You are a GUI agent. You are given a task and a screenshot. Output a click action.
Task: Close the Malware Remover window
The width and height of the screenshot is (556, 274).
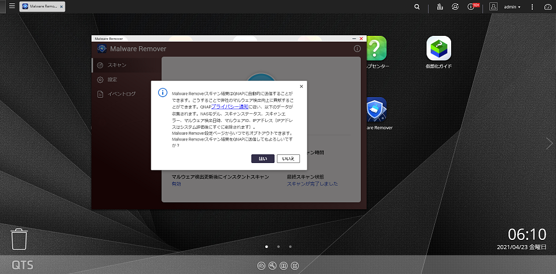[361, 38]
